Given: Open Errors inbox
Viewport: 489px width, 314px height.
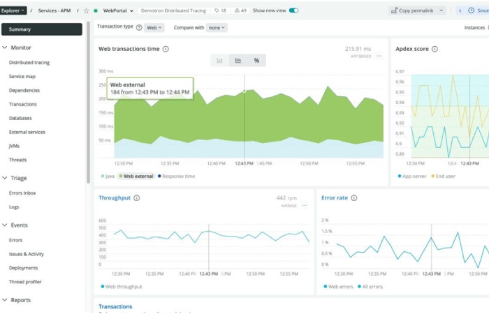Looking at the screenshot, I should 22,193.
